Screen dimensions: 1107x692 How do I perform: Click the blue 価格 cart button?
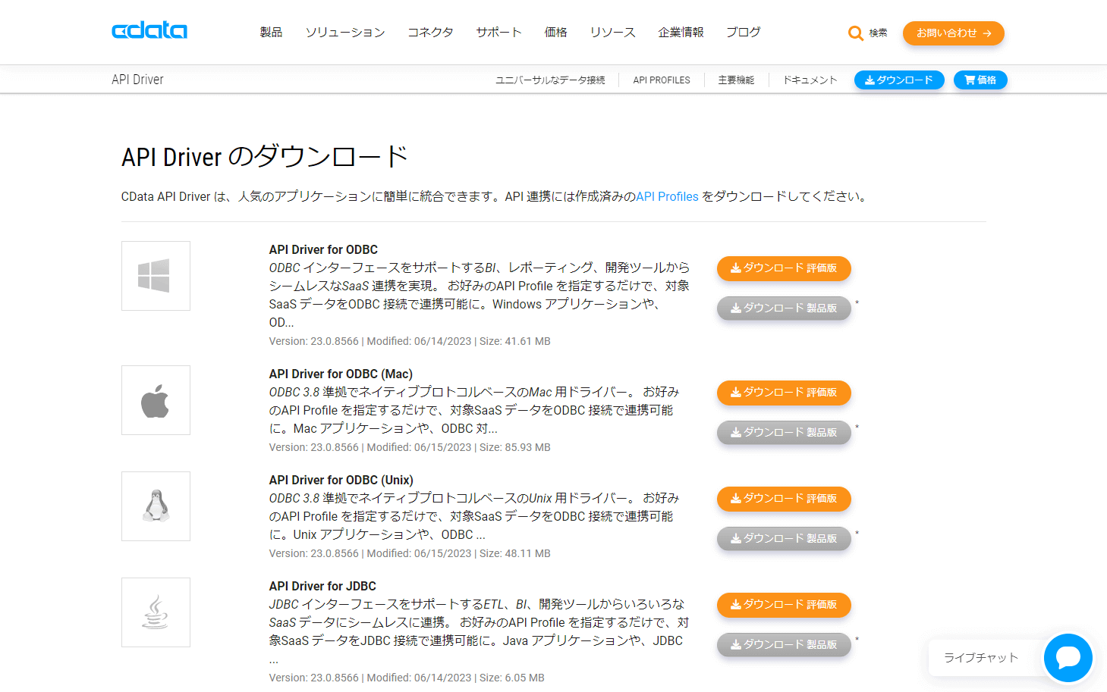[980, 80]
